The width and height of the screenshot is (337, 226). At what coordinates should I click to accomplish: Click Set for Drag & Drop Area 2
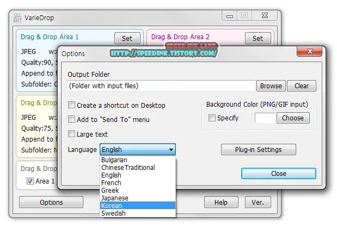click(x=258, y=38)
